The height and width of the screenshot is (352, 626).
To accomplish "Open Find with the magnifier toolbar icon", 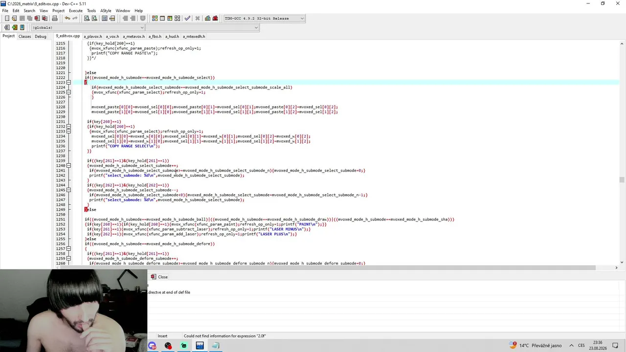I will coord(87,19).
